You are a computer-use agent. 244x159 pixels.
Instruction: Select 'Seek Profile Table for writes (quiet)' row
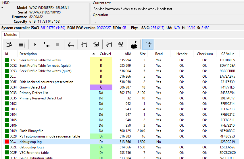coord(121,71)
